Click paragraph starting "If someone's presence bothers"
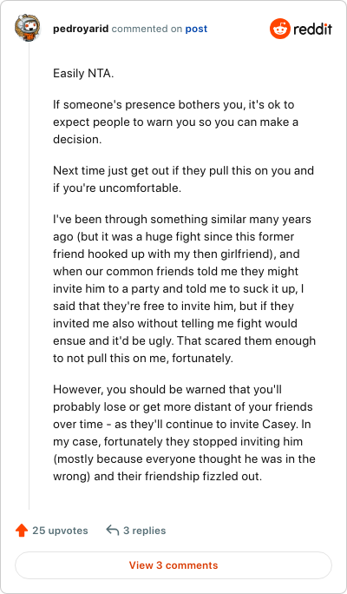 [x=175, y=122]
